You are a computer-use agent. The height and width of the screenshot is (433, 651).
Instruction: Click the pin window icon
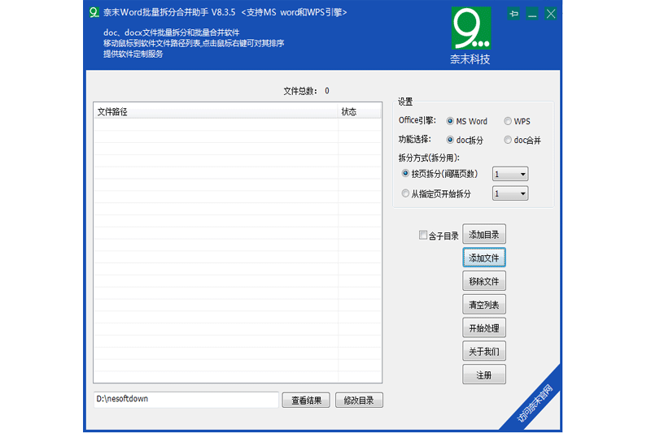point(513,14)
